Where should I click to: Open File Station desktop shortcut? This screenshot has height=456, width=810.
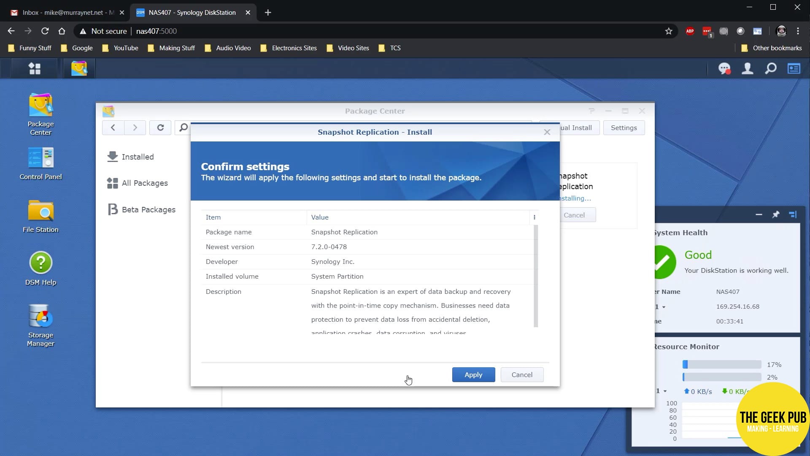(40, 217)
